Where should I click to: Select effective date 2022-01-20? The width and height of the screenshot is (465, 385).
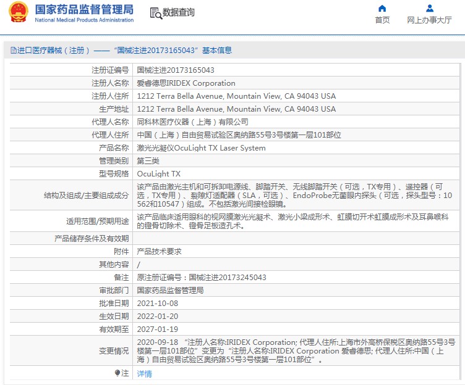click(158, 317)
